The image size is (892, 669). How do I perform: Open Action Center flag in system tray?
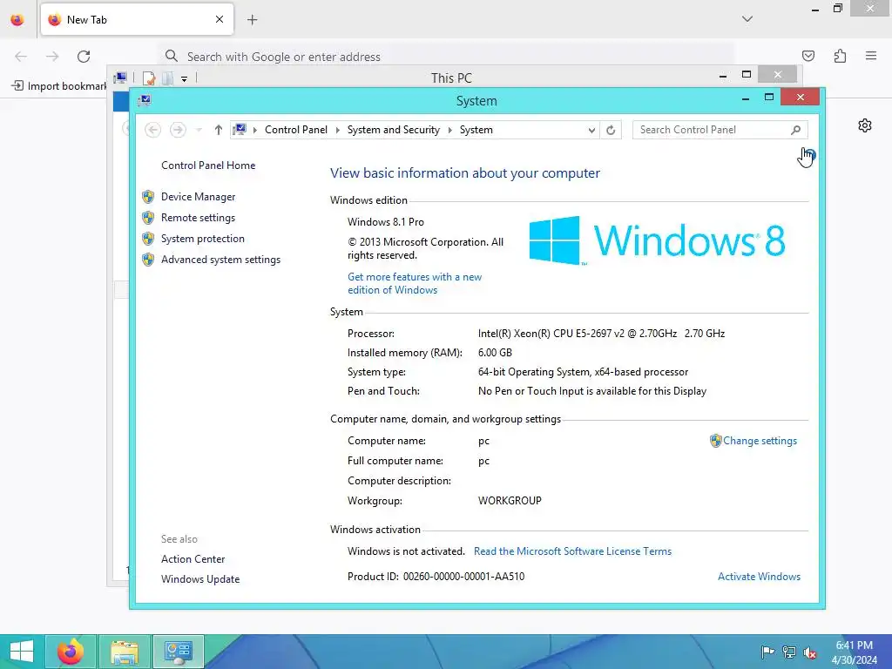[767, 652]
